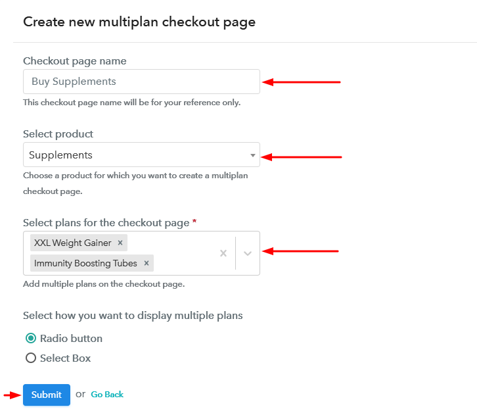477x415 pixels.
Task: Select the Select Box radio option
Action: tap(31, 358)
